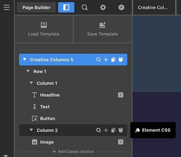Collapse Row 1 in the tree
The width and height of the screenshot is (181, 157).
point(28,71)
